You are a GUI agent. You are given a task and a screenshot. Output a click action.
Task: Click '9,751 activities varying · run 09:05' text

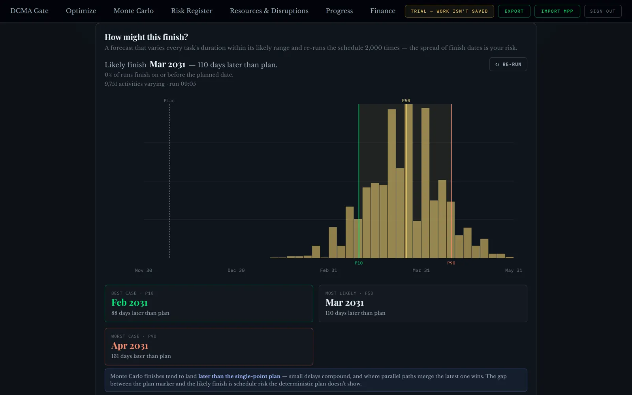[150, 84]
